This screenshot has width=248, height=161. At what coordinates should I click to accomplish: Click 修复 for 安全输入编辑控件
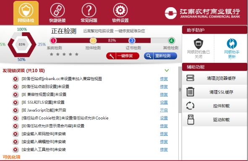164,142
